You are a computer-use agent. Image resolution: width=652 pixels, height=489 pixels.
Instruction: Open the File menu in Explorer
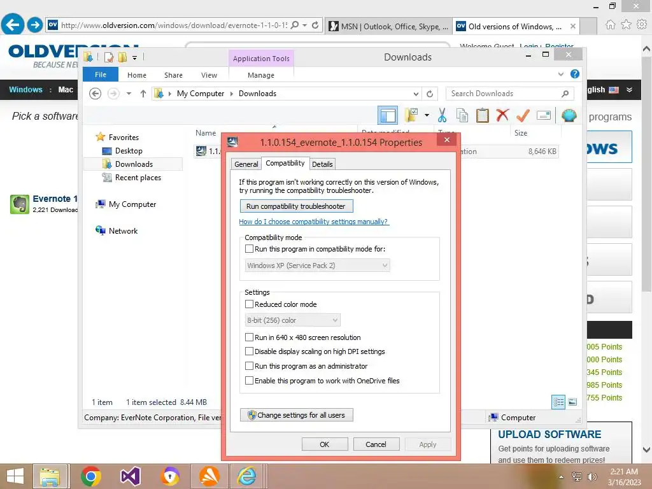[101, 74]
